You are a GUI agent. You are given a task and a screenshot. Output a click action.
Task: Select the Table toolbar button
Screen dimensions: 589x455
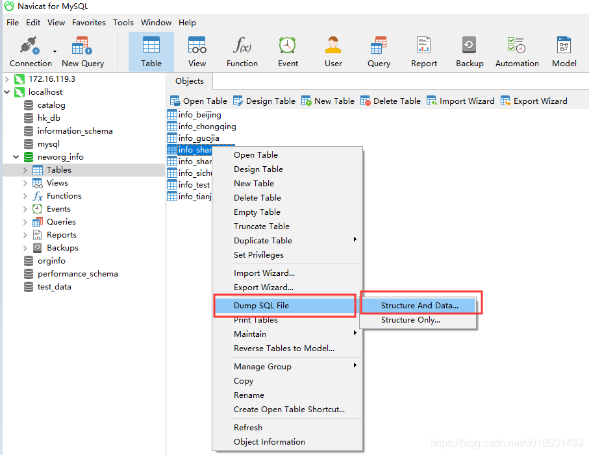tap(151, 51)
